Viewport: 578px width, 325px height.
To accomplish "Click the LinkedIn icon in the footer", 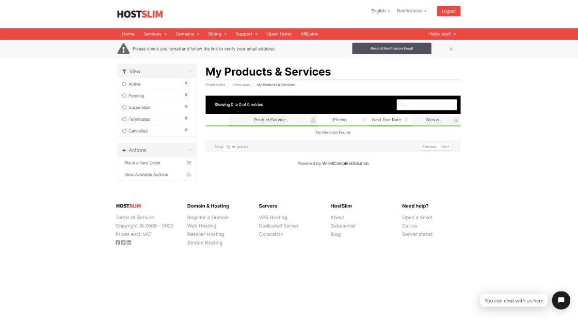I will point(129,242).
